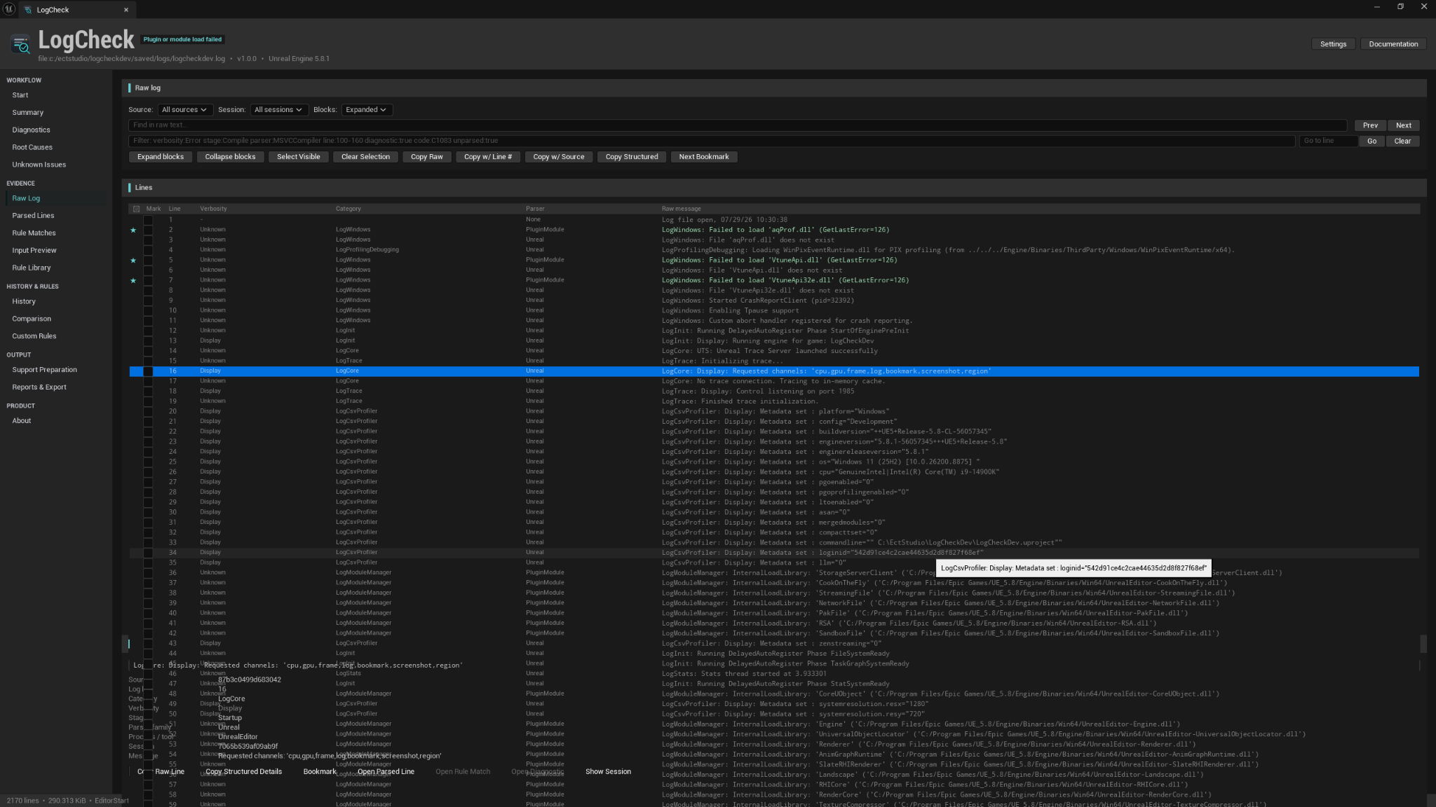The width and height of the screenshot is (1436, 807).
Task: Click Copy w/ Line # button
Action: tap(488, 157)
